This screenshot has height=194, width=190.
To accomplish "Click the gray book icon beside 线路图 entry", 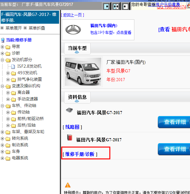I will [69, 110].
